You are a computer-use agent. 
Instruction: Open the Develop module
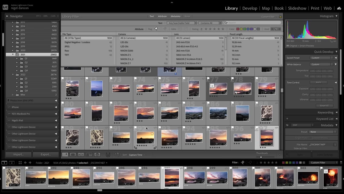tap(250, 8)
